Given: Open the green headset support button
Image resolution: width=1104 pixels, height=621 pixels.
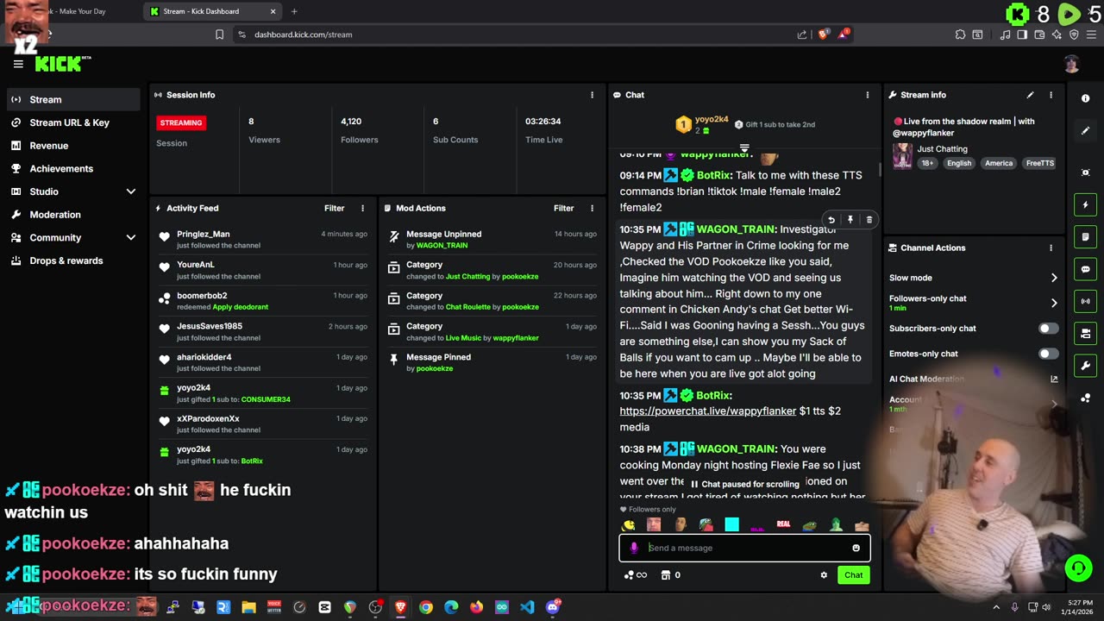Looking at the screenshot, I should [1078, 568].
